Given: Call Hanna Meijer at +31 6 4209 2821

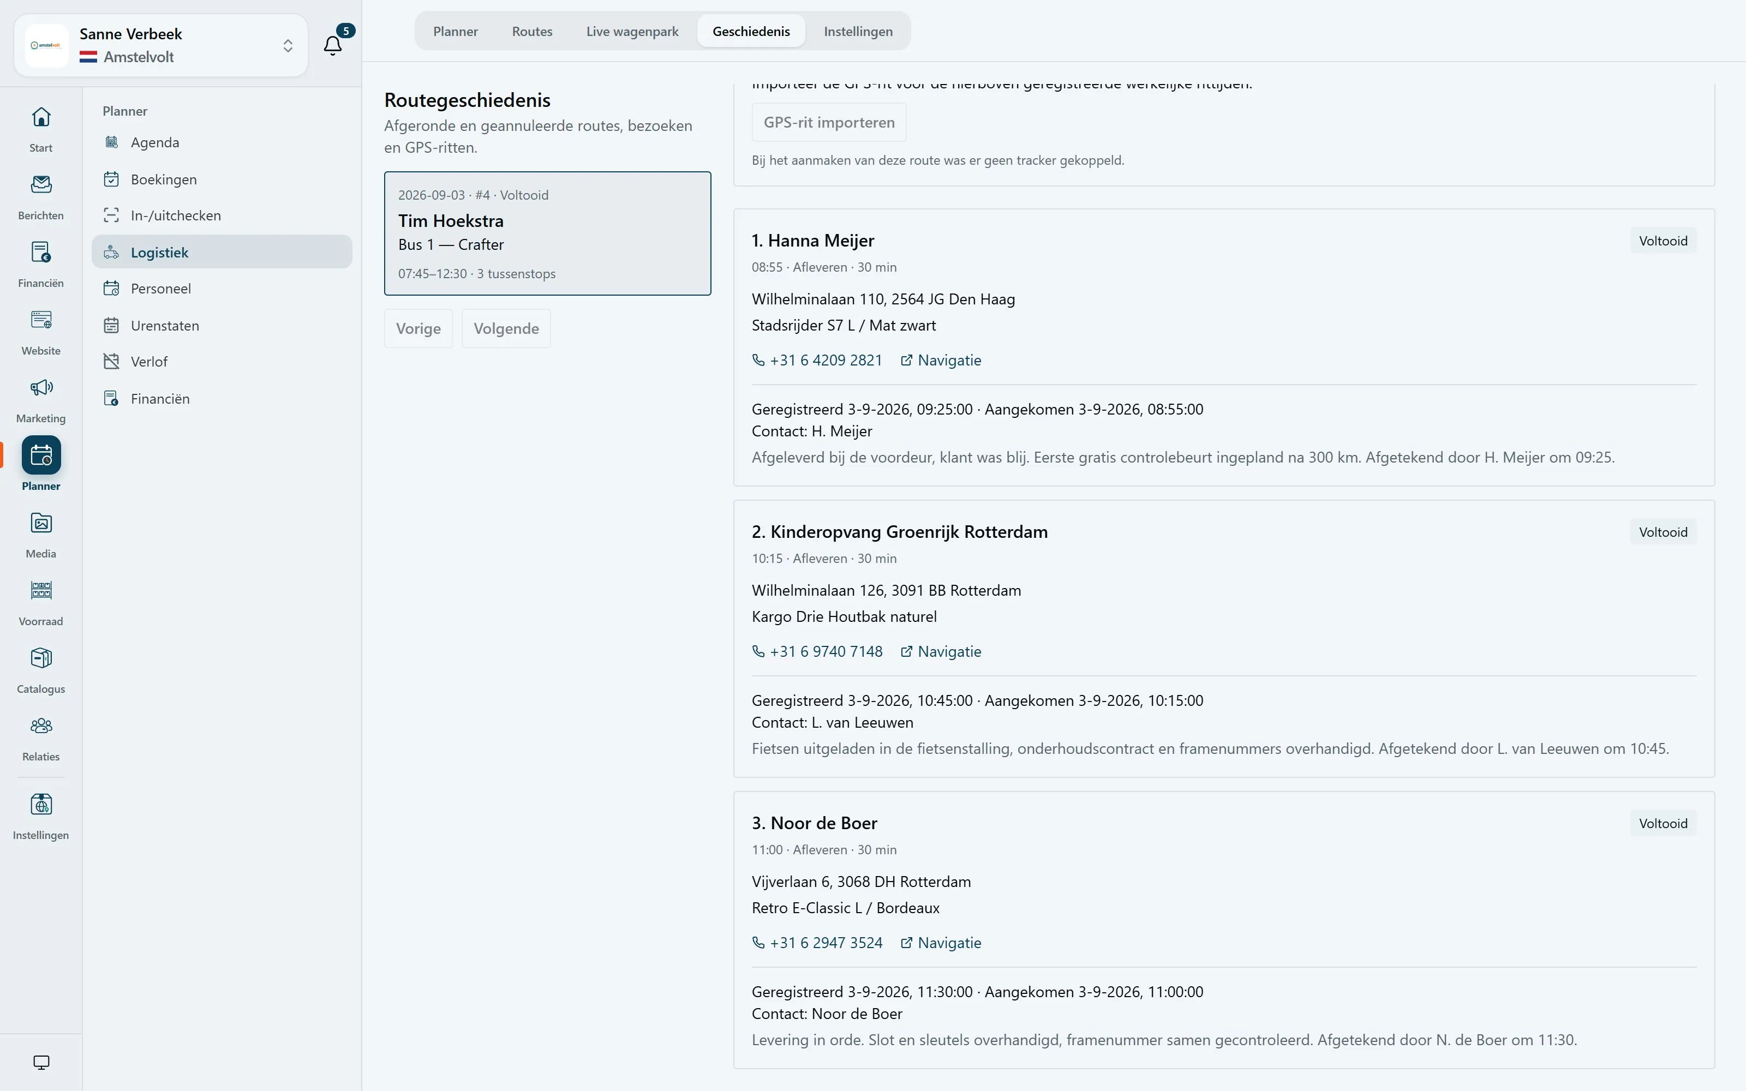Looking at the screenshot, I should [817, 360].
